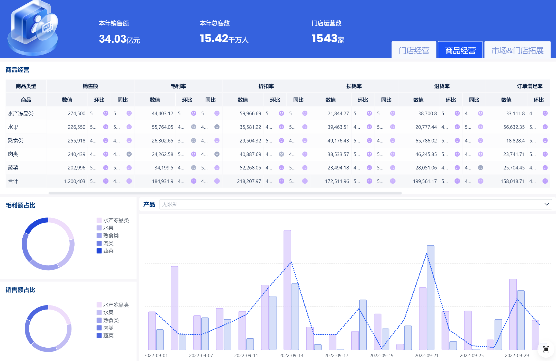Click sad face in 水果 毛利率 环比

tap(194, 127)
